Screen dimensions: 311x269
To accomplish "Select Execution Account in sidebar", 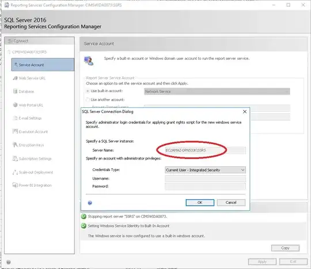I will (x=33, y=132).
